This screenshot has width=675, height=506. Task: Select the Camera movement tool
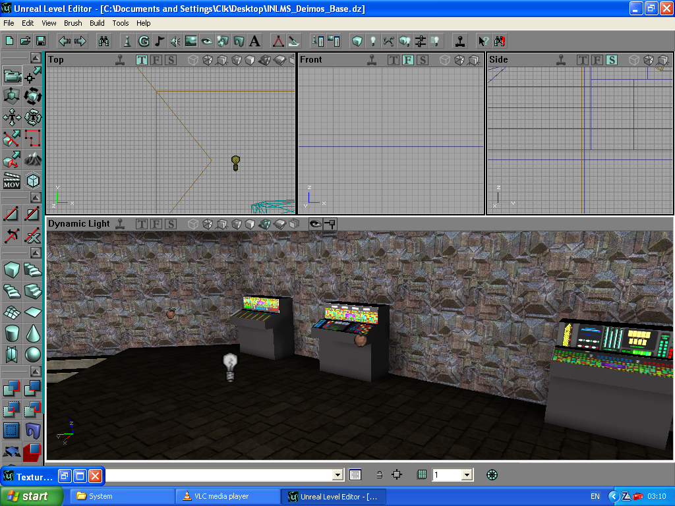click(x=12, y=76)
